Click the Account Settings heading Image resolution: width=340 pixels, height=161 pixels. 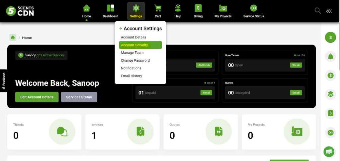pos(143,28)
